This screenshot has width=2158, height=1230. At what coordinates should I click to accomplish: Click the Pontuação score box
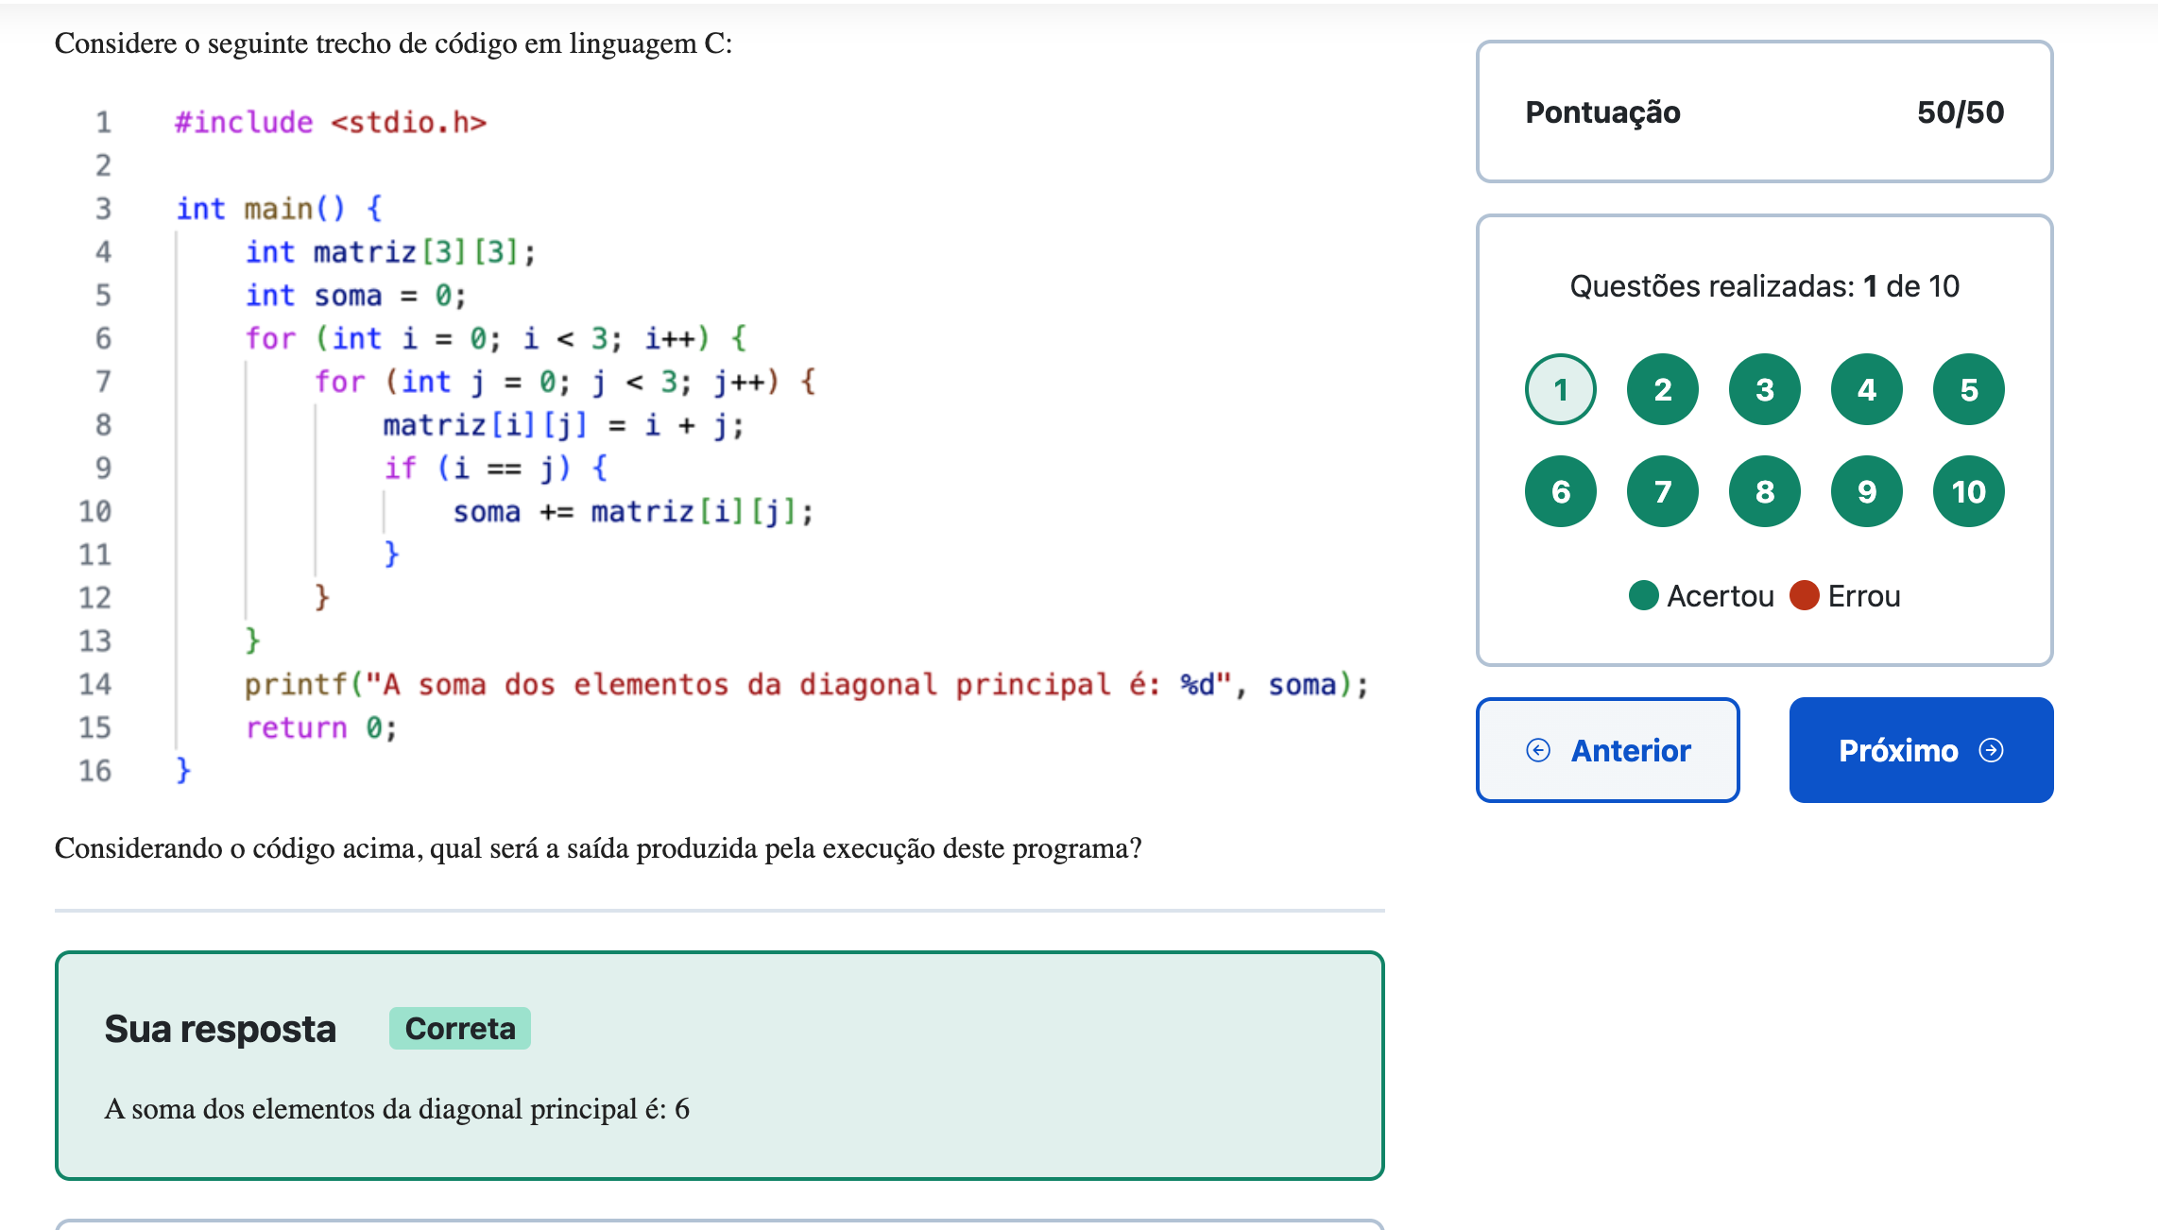click(1764, 111)
